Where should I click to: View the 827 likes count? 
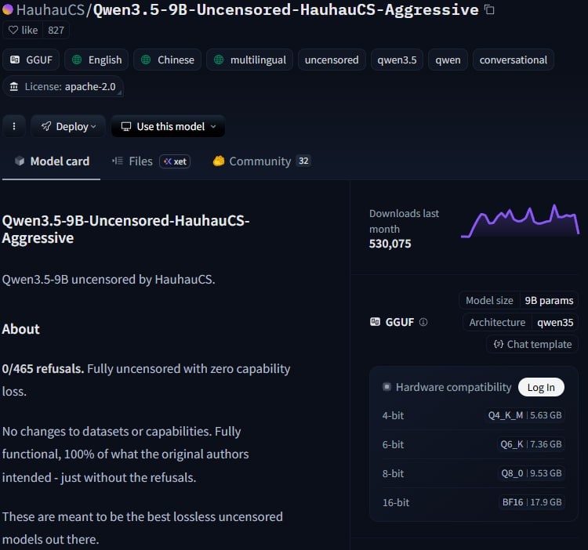[56, 30]
